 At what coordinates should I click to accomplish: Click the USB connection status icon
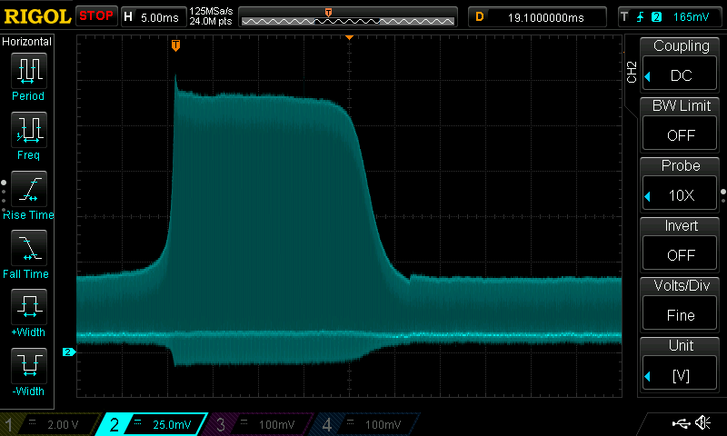coord(679,423)
